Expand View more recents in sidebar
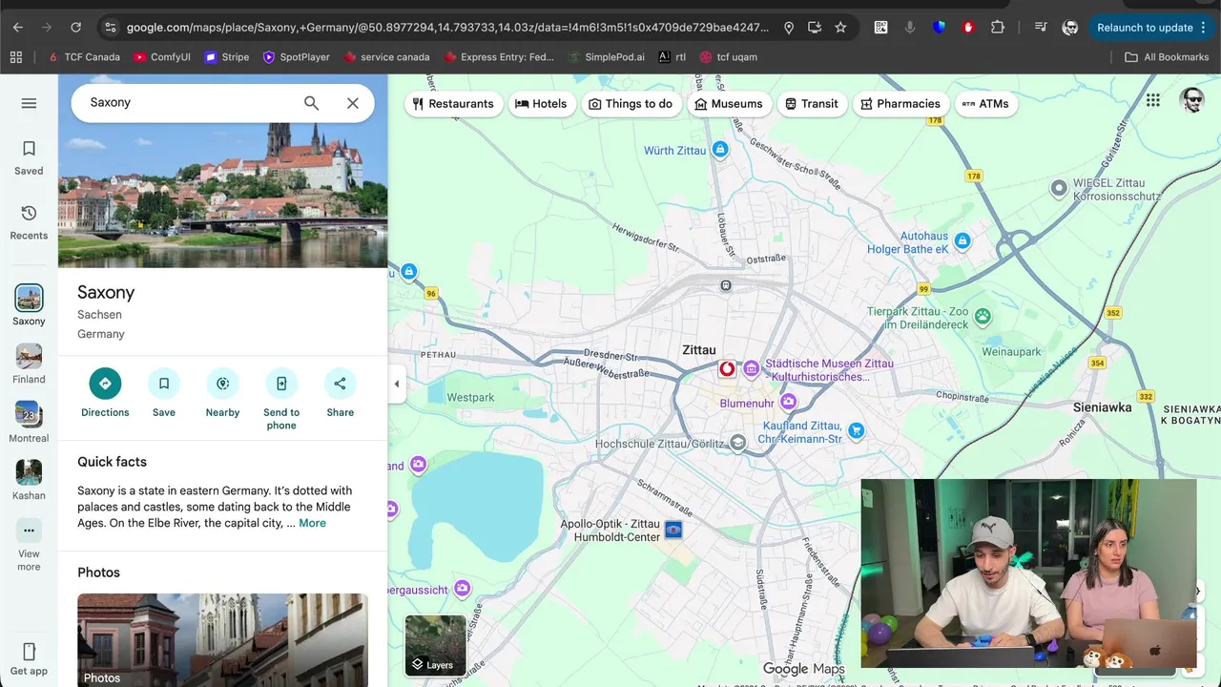Screen dimensions: 1221x687 [x=29, y=545]
